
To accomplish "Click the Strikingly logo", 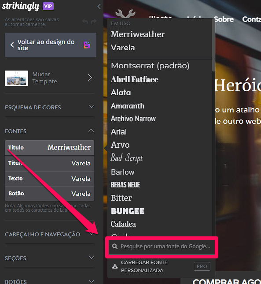I will click(x=20, y=6).
